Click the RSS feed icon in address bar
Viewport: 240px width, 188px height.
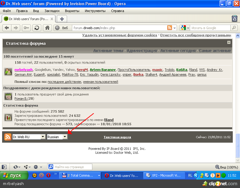pos(170,28)
